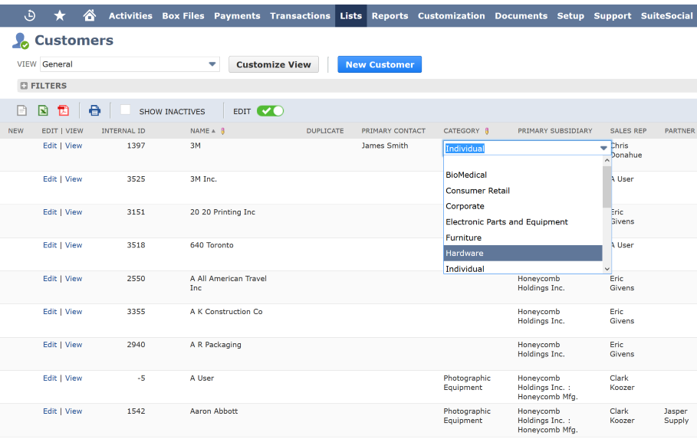Click the category list scroll-up arrow
Screen dimensions: 697x439
607,160
